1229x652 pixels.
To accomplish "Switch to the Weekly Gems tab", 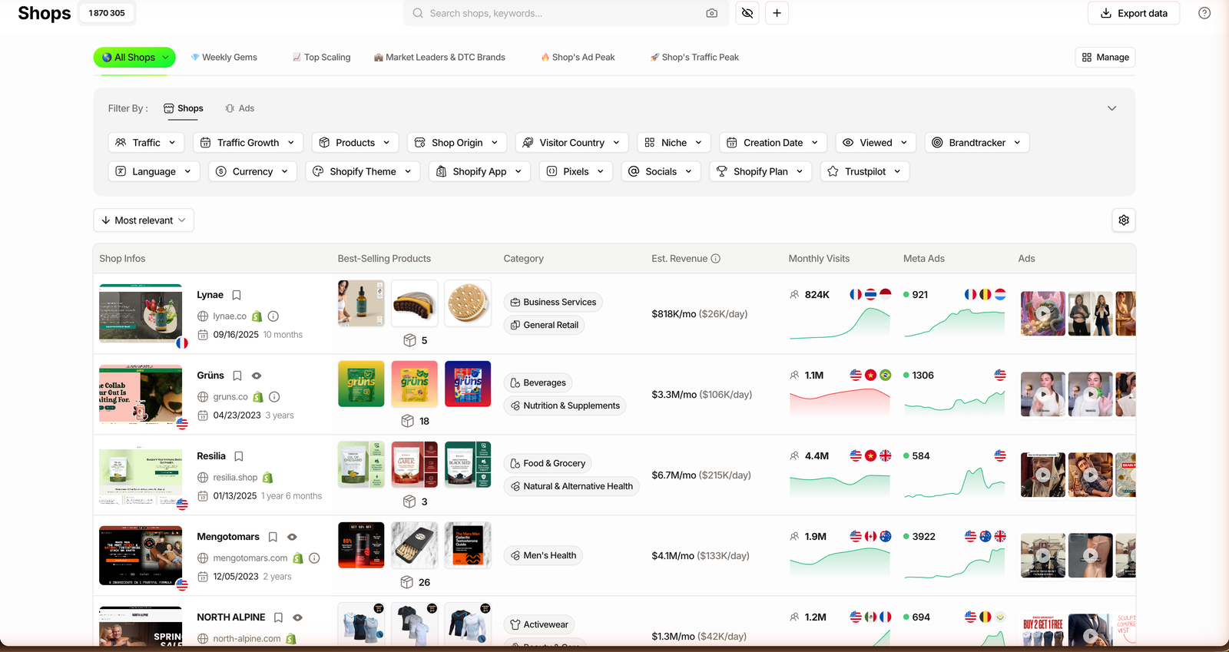I will click(x=224, y=58).
